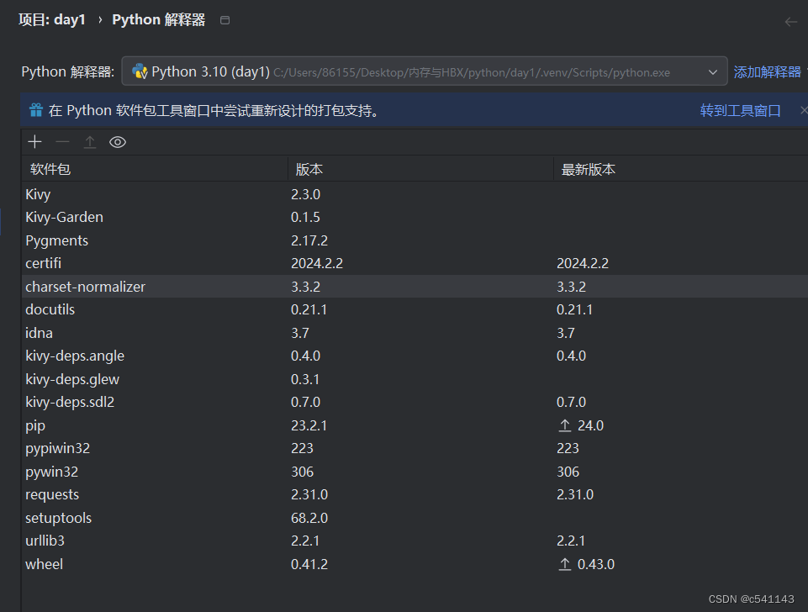Dismiss the packaging banner with the × button
This screenshot has width=808, height=612.
803,110
